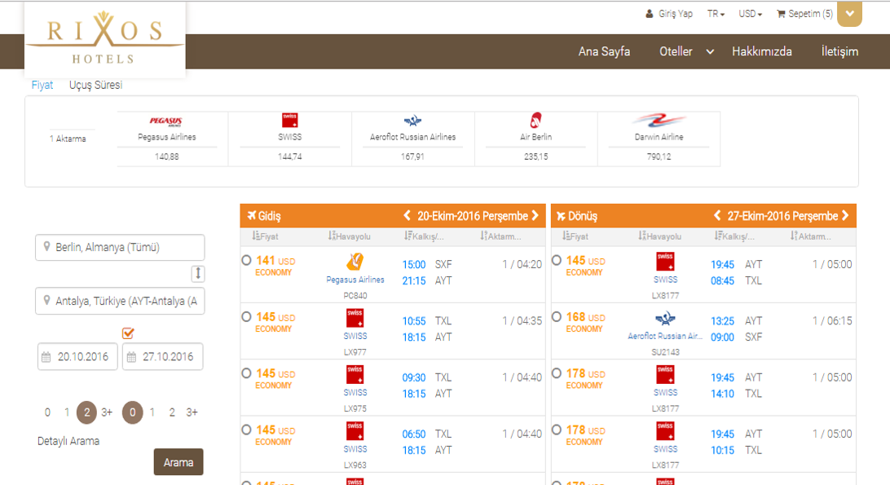The width and height of the screenshot is (890, 485).
Task: Select the 178 USD return arriving at 10:15
Action: coord(557,430)
